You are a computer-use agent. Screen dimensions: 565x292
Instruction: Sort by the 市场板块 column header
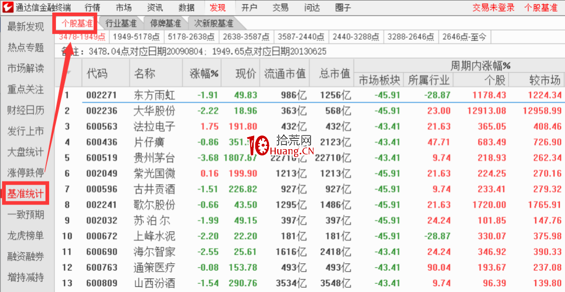click(379, 80)
